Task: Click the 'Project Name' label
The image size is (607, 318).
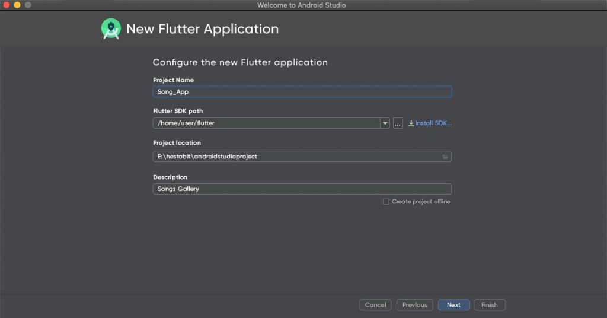Action: [174, 79]
